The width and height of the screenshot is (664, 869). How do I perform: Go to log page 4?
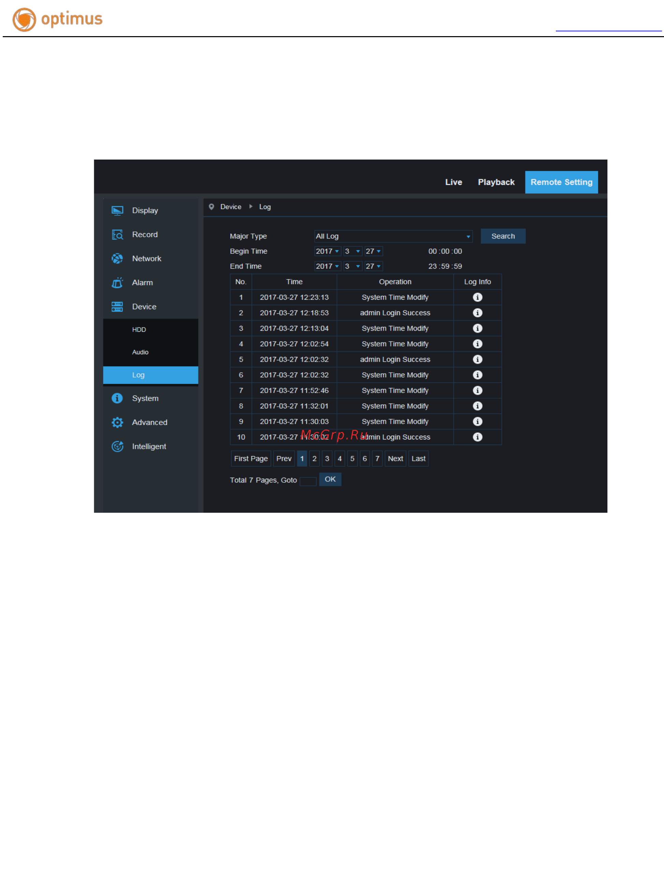(340, 459)
